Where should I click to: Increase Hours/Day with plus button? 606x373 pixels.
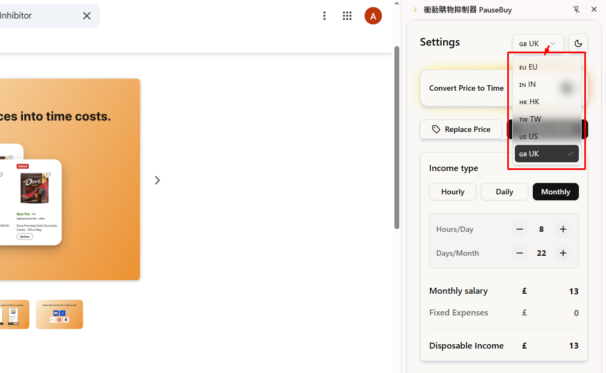[x=563, y=229]
